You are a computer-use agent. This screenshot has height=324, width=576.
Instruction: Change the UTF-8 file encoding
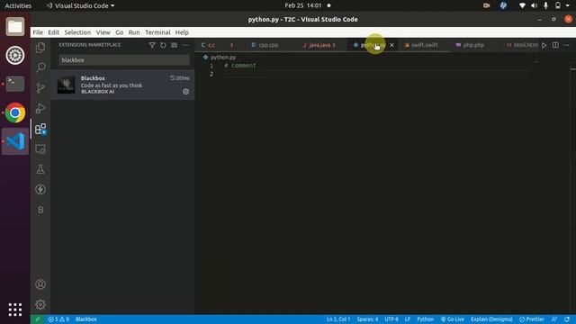[391, 319]
